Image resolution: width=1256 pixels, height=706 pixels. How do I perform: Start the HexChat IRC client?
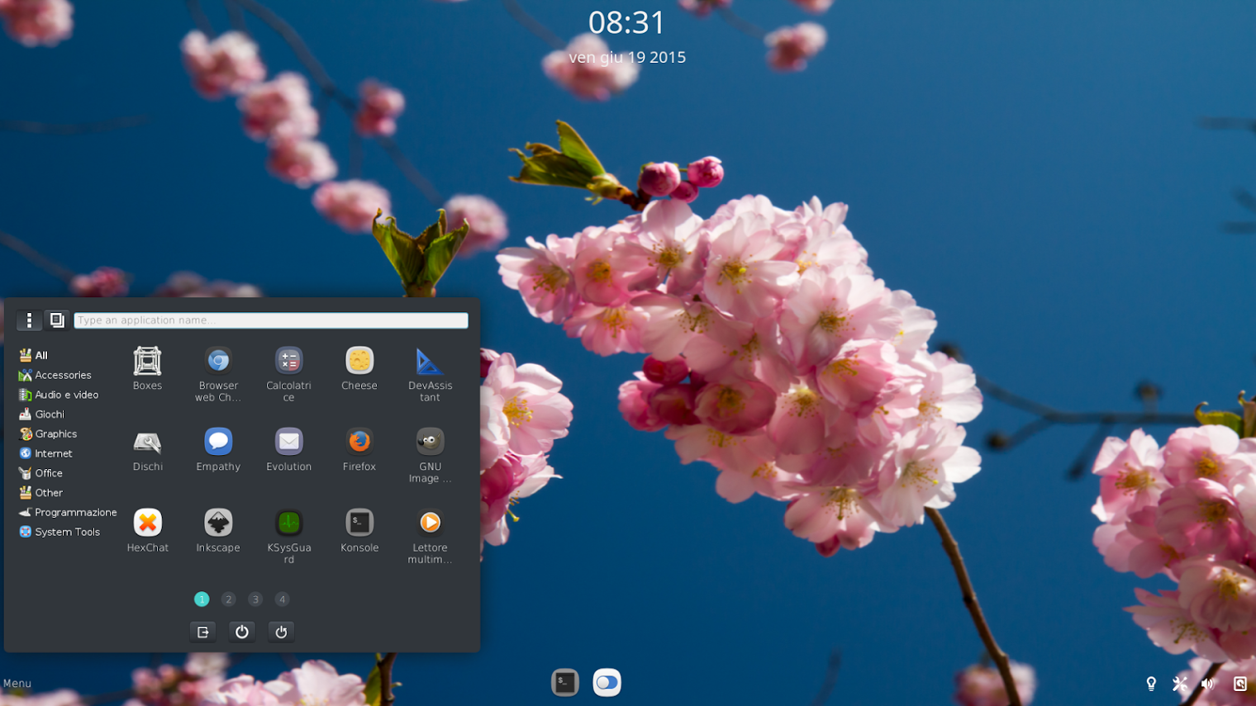147,523
